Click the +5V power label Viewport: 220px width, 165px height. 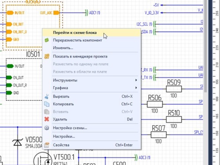point(156,5)
